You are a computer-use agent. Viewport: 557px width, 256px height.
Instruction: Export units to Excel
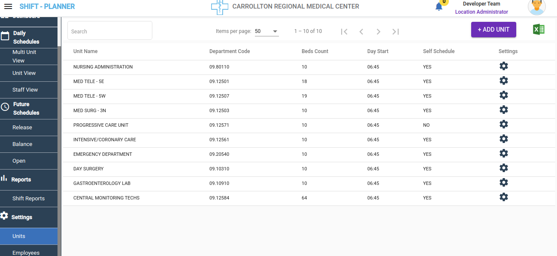[x=539, y=30]
